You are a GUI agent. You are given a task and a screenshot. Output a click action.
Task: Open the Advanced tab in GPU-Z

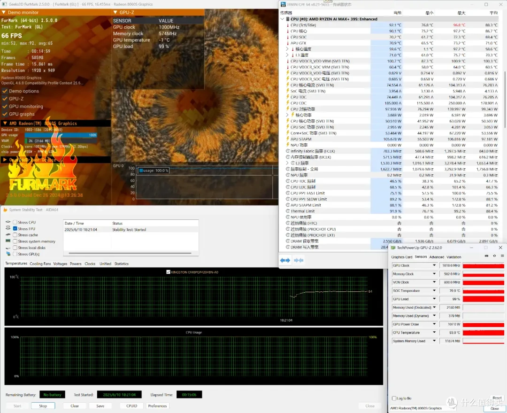click(437, 257)
